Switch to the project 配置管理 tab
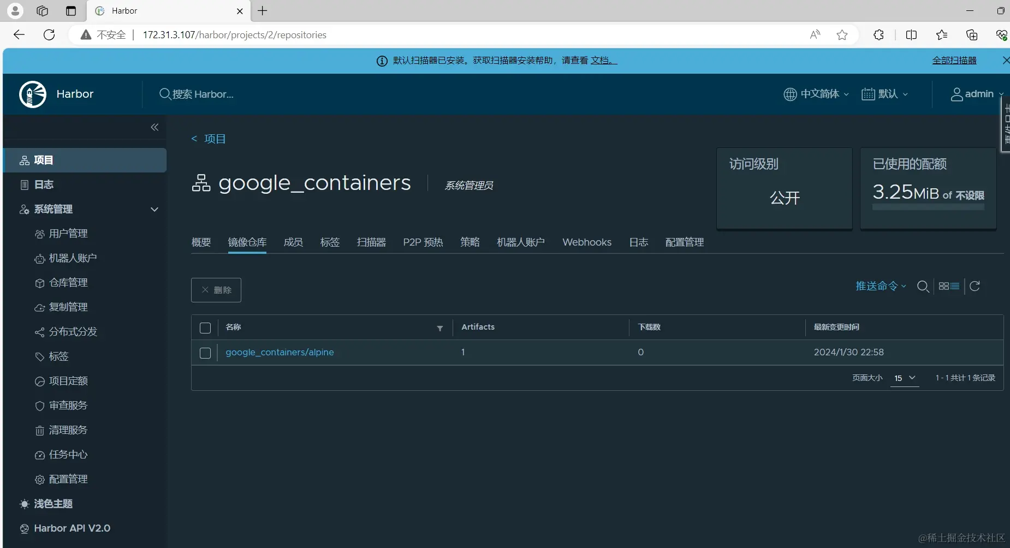Image resolution: width=1010 pixels, height=548 pixels. pyautogui.click(x=685, y=242)
